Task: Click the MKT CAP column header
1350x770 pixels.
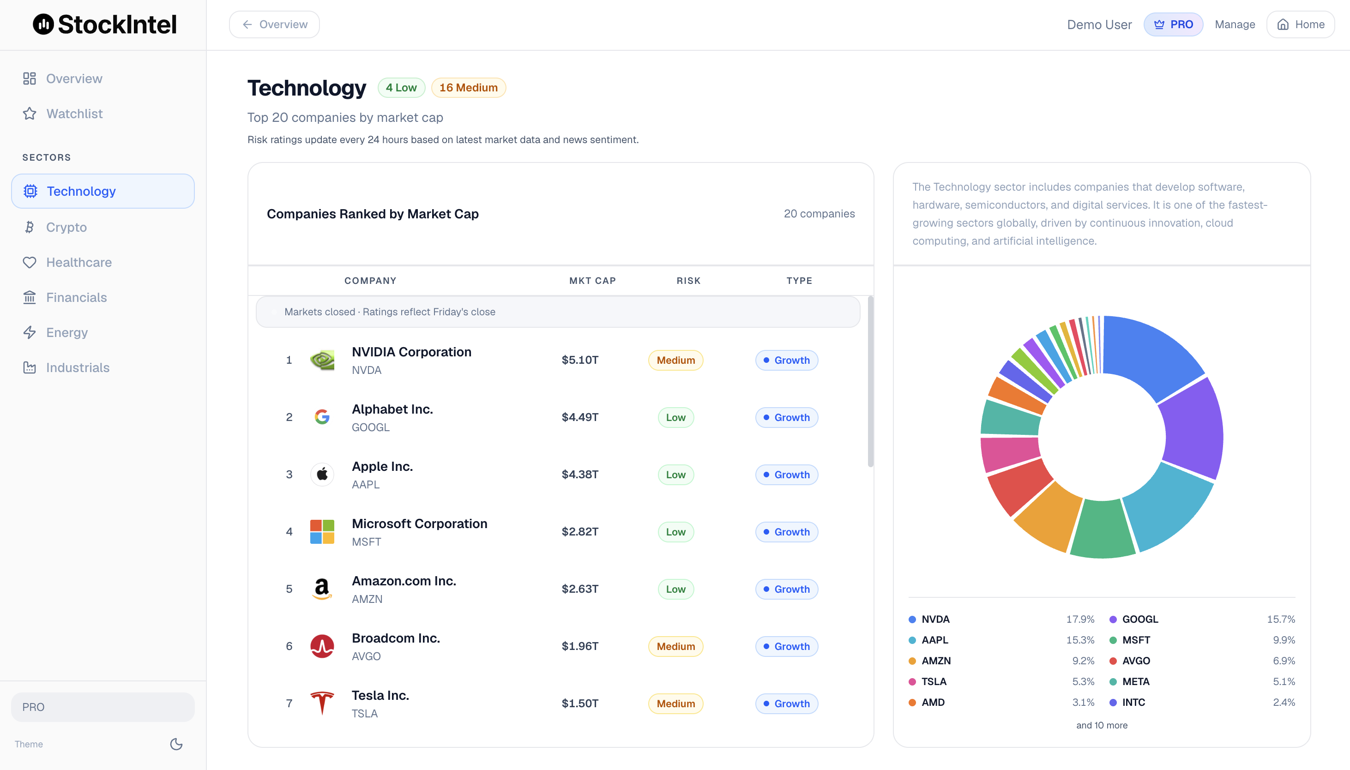Action: [x=593, y=281]
